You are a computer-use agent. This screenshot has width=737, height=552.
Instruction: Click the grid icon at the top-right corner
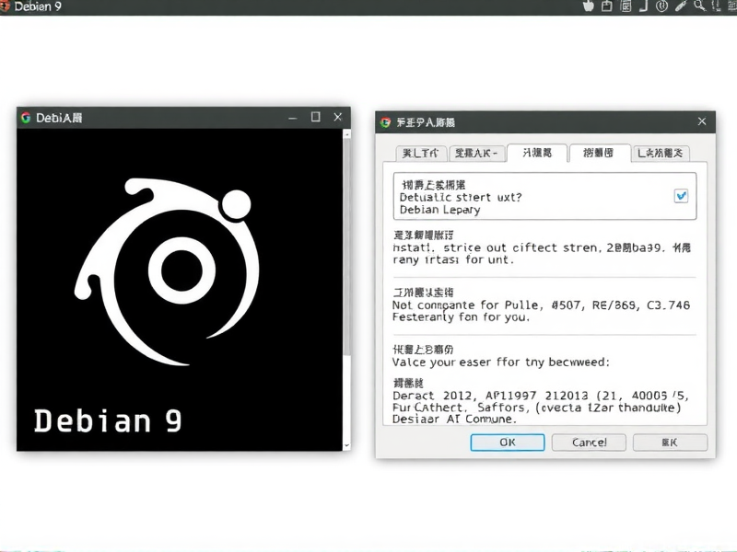(733, 6)
